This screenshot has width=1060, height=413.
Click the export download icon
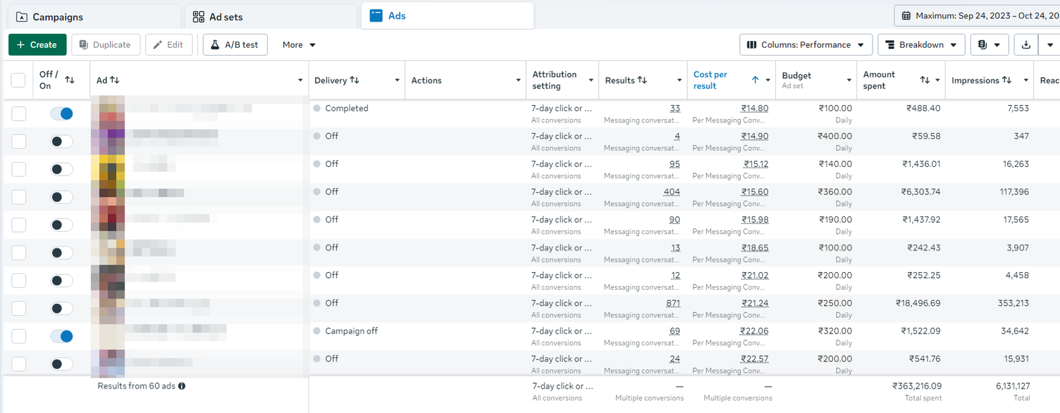point(1026,44)
